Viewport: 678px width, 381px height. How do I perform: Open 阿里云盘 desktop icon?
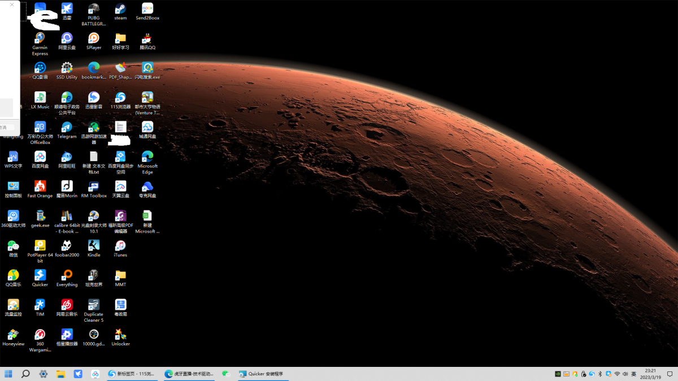click(67, 41)
